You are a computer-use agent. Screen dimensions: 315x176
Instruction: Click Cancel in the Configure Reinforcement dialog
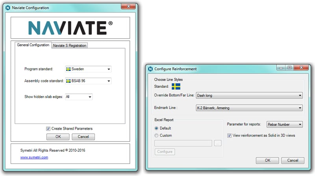tap(293, 160)
